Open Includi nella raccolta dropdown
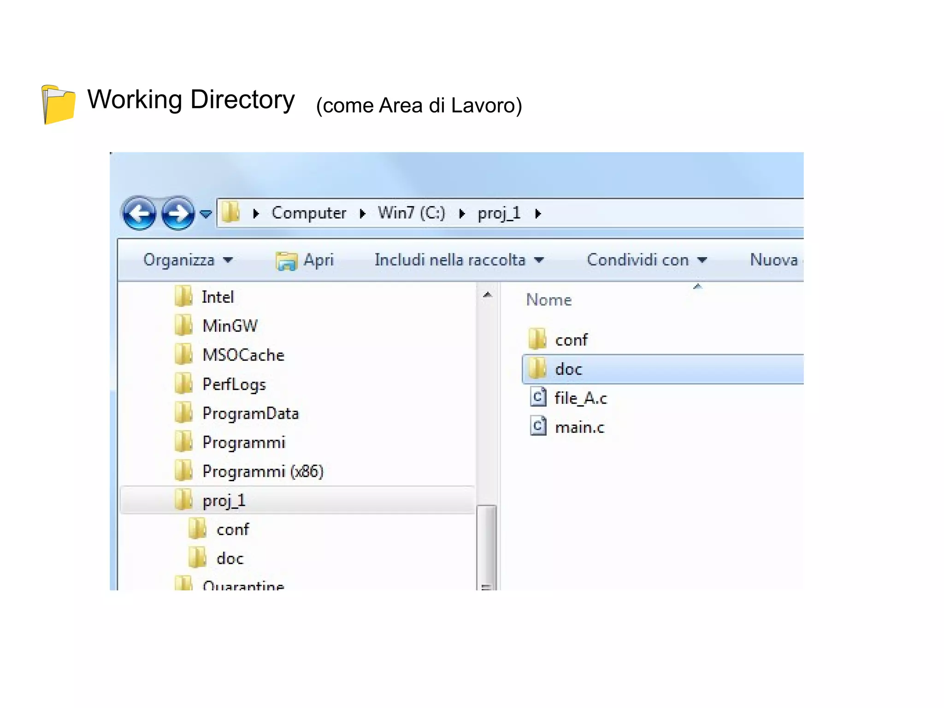Image resolution: width=944 pixels, height=708 pixels. [x=459, y=260]
